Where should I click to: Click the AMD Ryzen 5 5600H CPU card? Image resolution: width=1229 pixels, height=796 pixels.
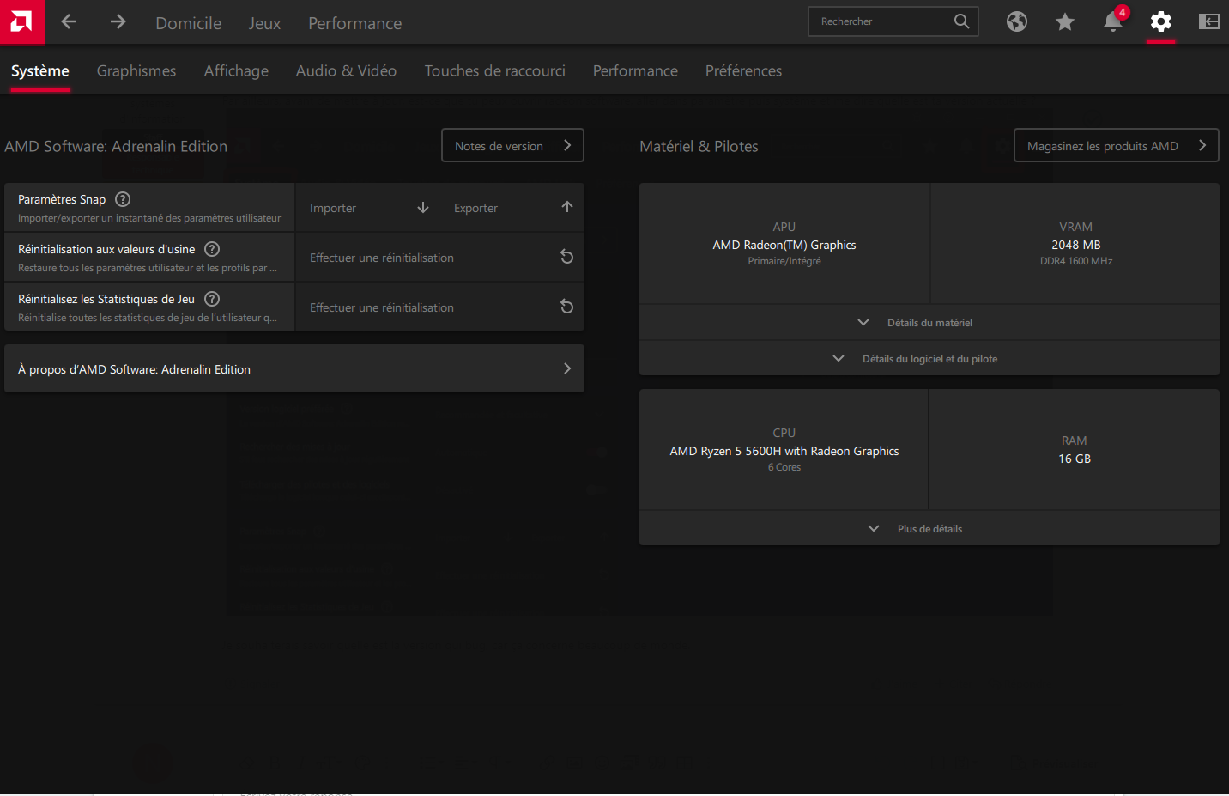tap(784, 450)
